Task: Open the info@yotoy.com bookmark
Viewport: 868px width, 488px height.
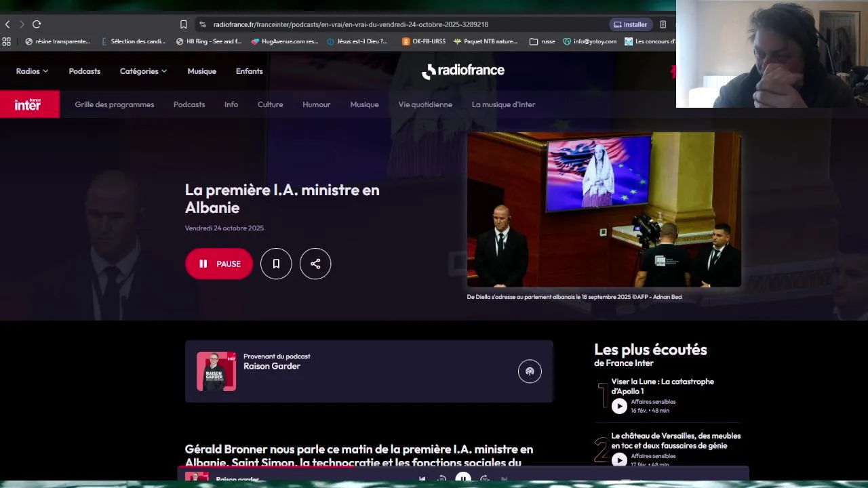Action: tap(590, 41)
